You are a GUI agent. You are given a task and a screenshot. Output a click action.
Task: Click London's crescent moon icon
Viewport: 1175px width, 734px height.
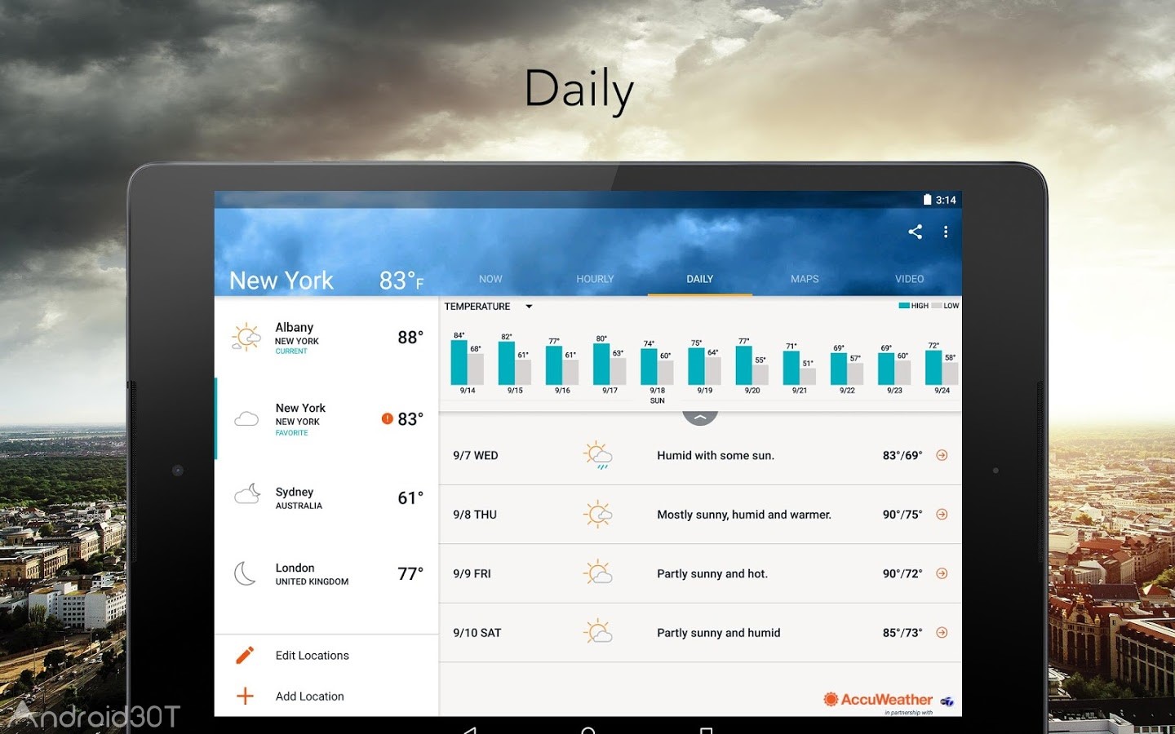[246, 573]
